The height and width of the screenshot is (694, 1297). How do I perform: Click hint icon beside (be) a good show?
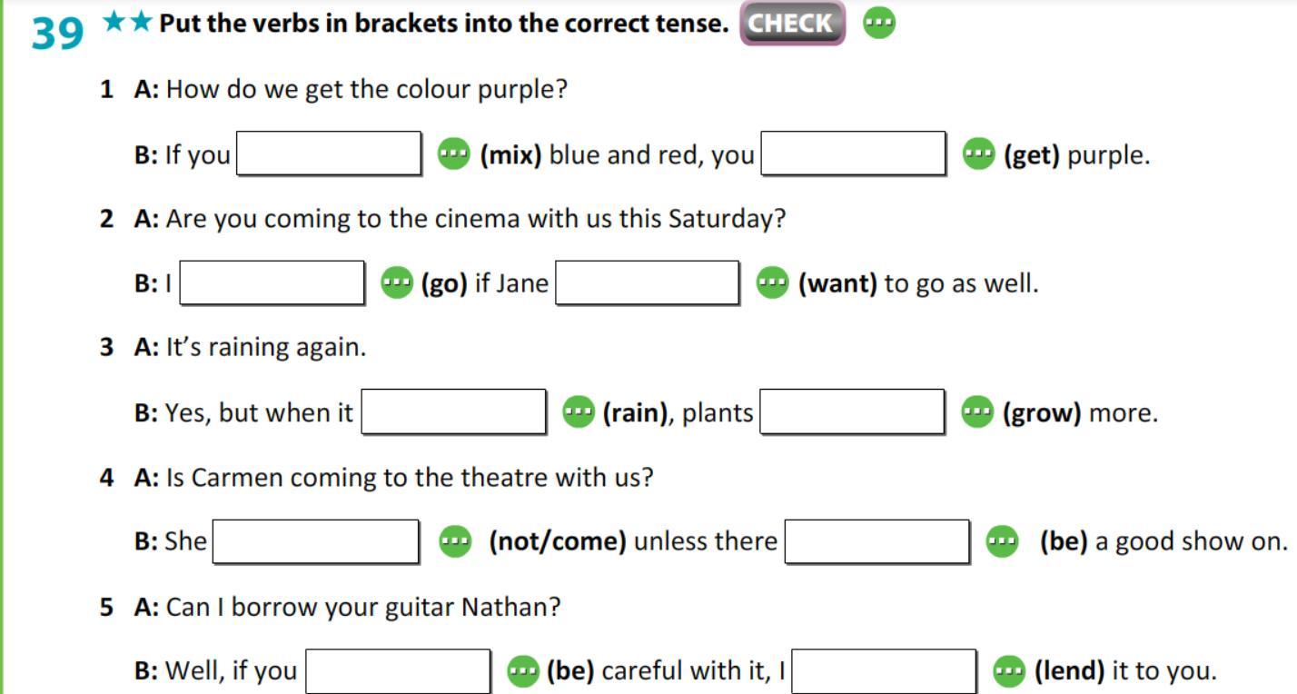coord(1003,541)
